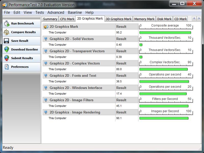Viewport: 204px width, 153px height.
Task: Click the Download Baseline button label
Action: 24,49
